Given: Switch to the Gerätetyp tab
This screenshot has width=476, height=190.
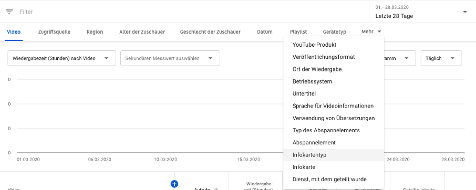Looking at the screenshot, I should (335, 32).
